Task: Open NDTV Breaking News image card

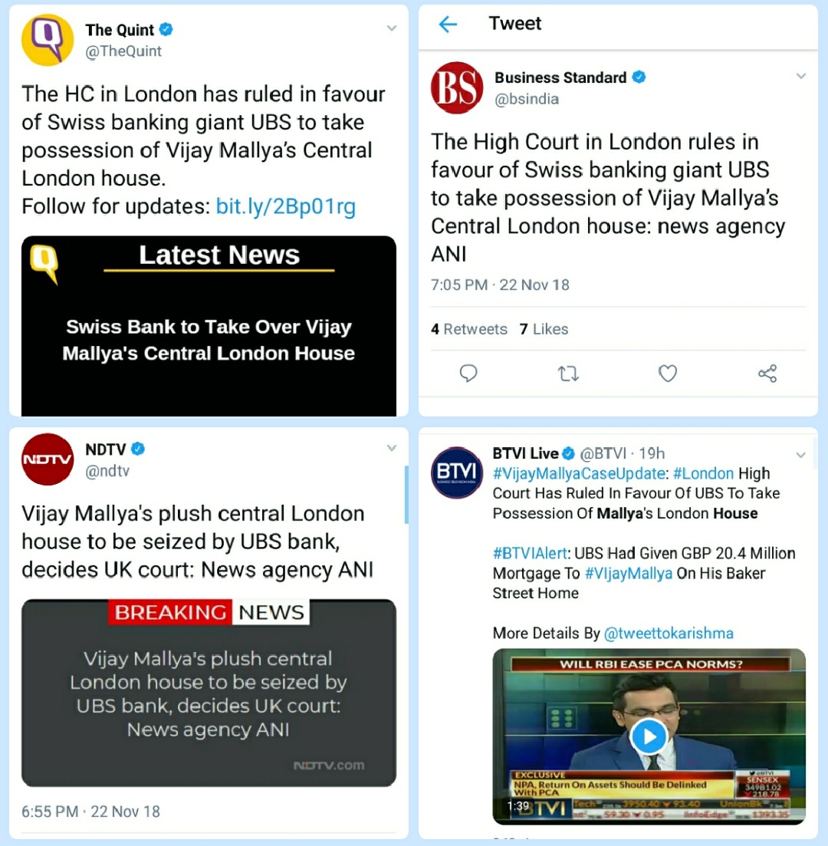Action: (209, 693)
